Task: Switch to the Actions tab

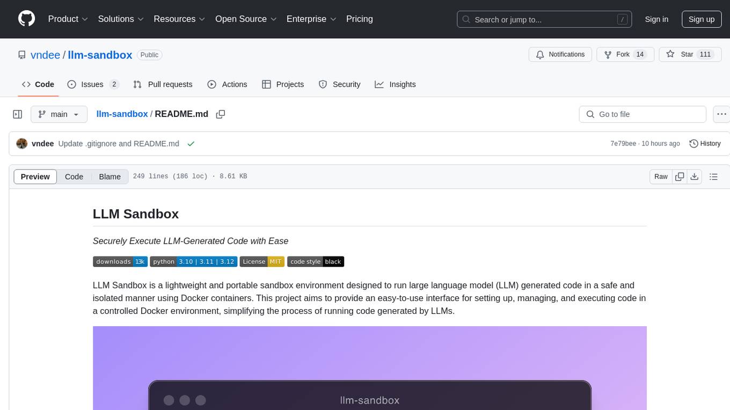Action: click(227, 84)
